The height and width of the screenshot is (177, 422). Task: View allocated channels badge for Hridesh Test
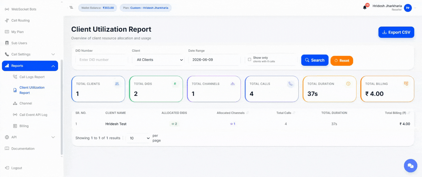[x=233, y=124]
